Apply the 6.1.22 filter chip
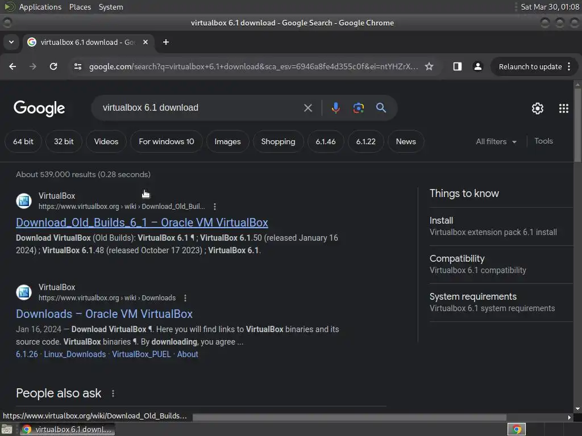The width and height of the screenshot is (582, 436). point(366,141)
